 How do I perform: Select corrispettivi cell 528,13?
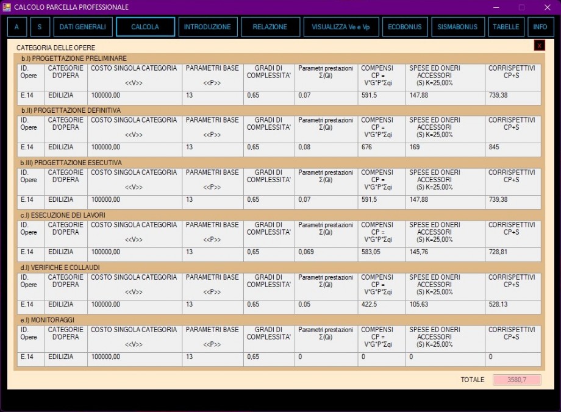pyautogui.click(x=513, y=307)
